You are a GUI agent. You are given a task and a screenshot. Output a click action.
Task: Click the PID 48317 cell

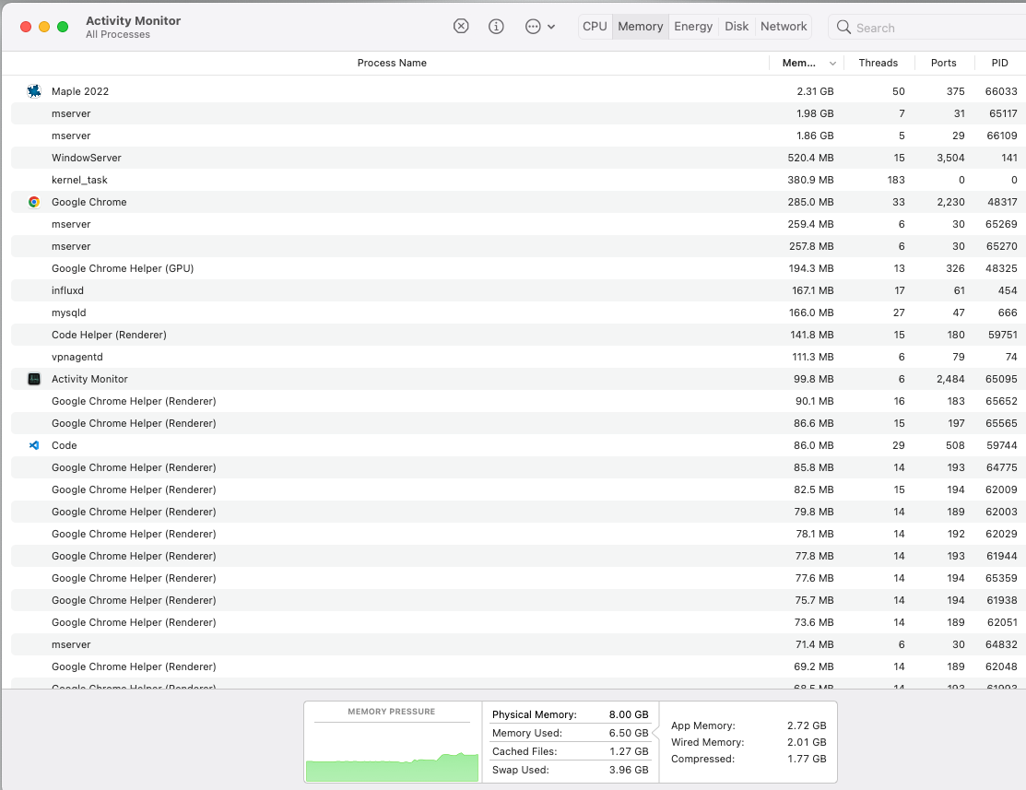pyautogui.click(x=1002, y=202)
